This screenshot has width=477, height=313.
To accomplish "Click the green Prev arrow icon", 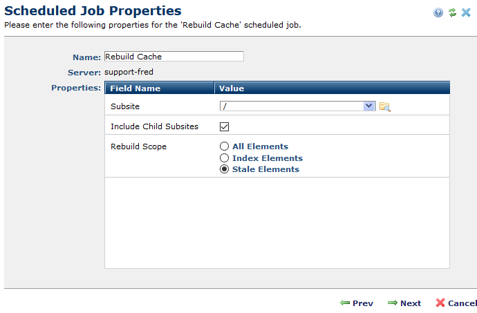I will pyautogui.click(x=344, y=303).
